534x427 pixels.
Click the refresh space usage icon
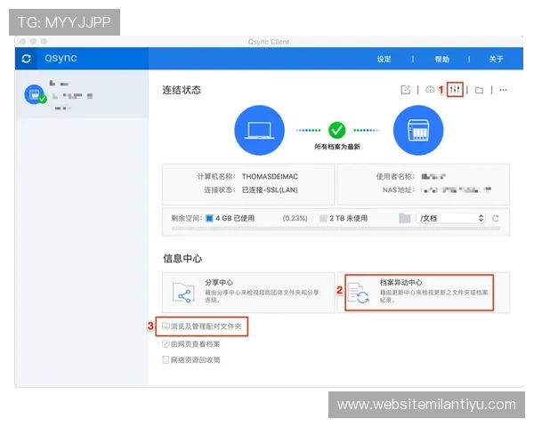coord(496,218)
